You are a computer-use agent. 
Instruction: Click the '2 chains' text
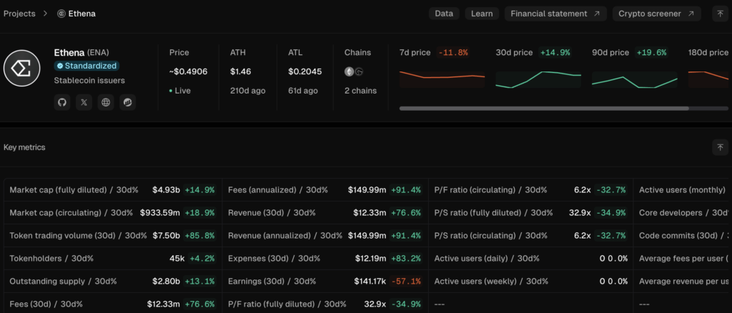click(360, 91)
